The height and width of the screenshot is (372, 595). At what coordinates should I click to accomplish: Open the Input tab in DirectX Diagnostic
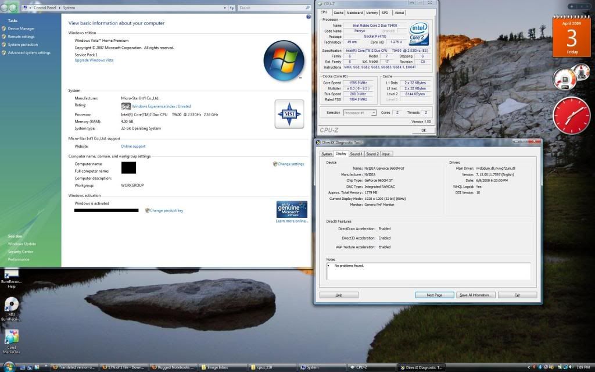[x=386, y=154]
